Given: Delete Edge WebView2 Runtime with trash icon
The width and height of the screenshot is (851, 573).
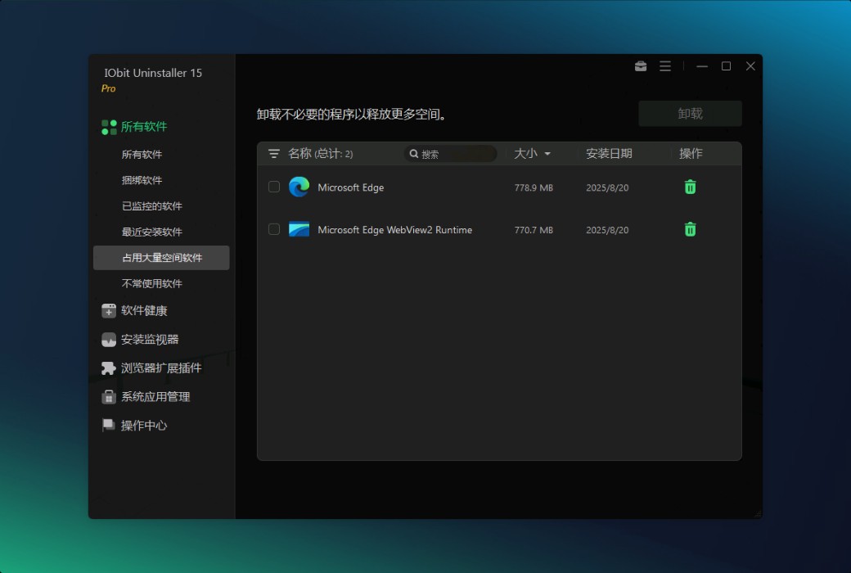Looking at the screenshot, I should [x=690, y=229].
